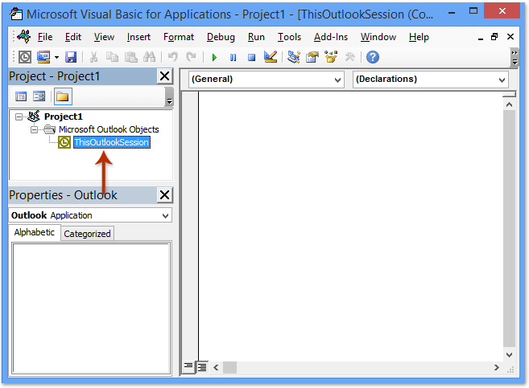This screenshot has height=388, width=529.
Task: Open the Tools menu
Action: [289, 37]
